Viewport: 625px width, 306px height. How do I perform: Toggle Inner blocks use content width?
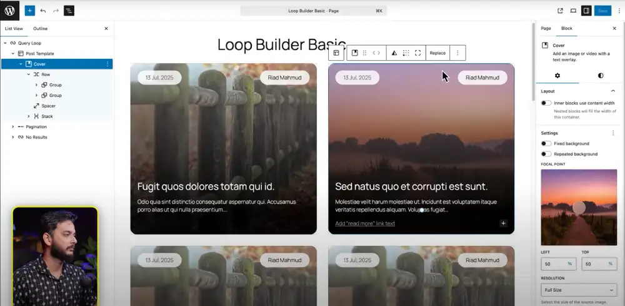tap(546, 103)
